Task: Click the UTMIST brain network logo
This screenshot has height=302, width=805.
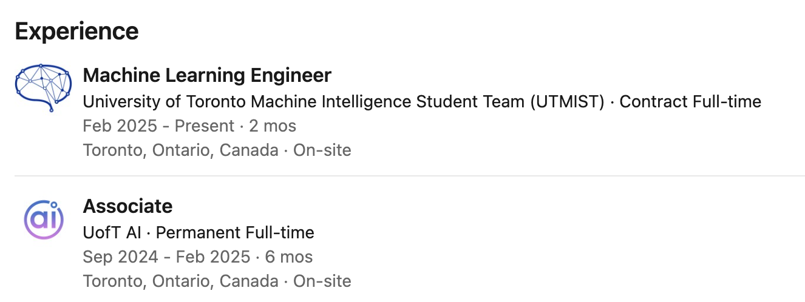Action: point(43,87)
